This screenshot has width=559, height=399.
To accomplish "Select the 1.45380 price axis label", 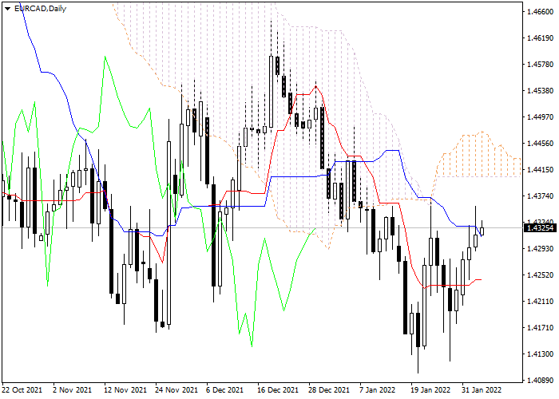I will [x=541, y=91].
